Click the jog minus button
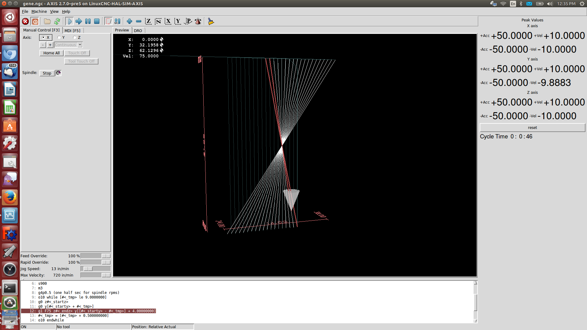The width and height of the screenshot is (587, 330). tap(43, 45)
